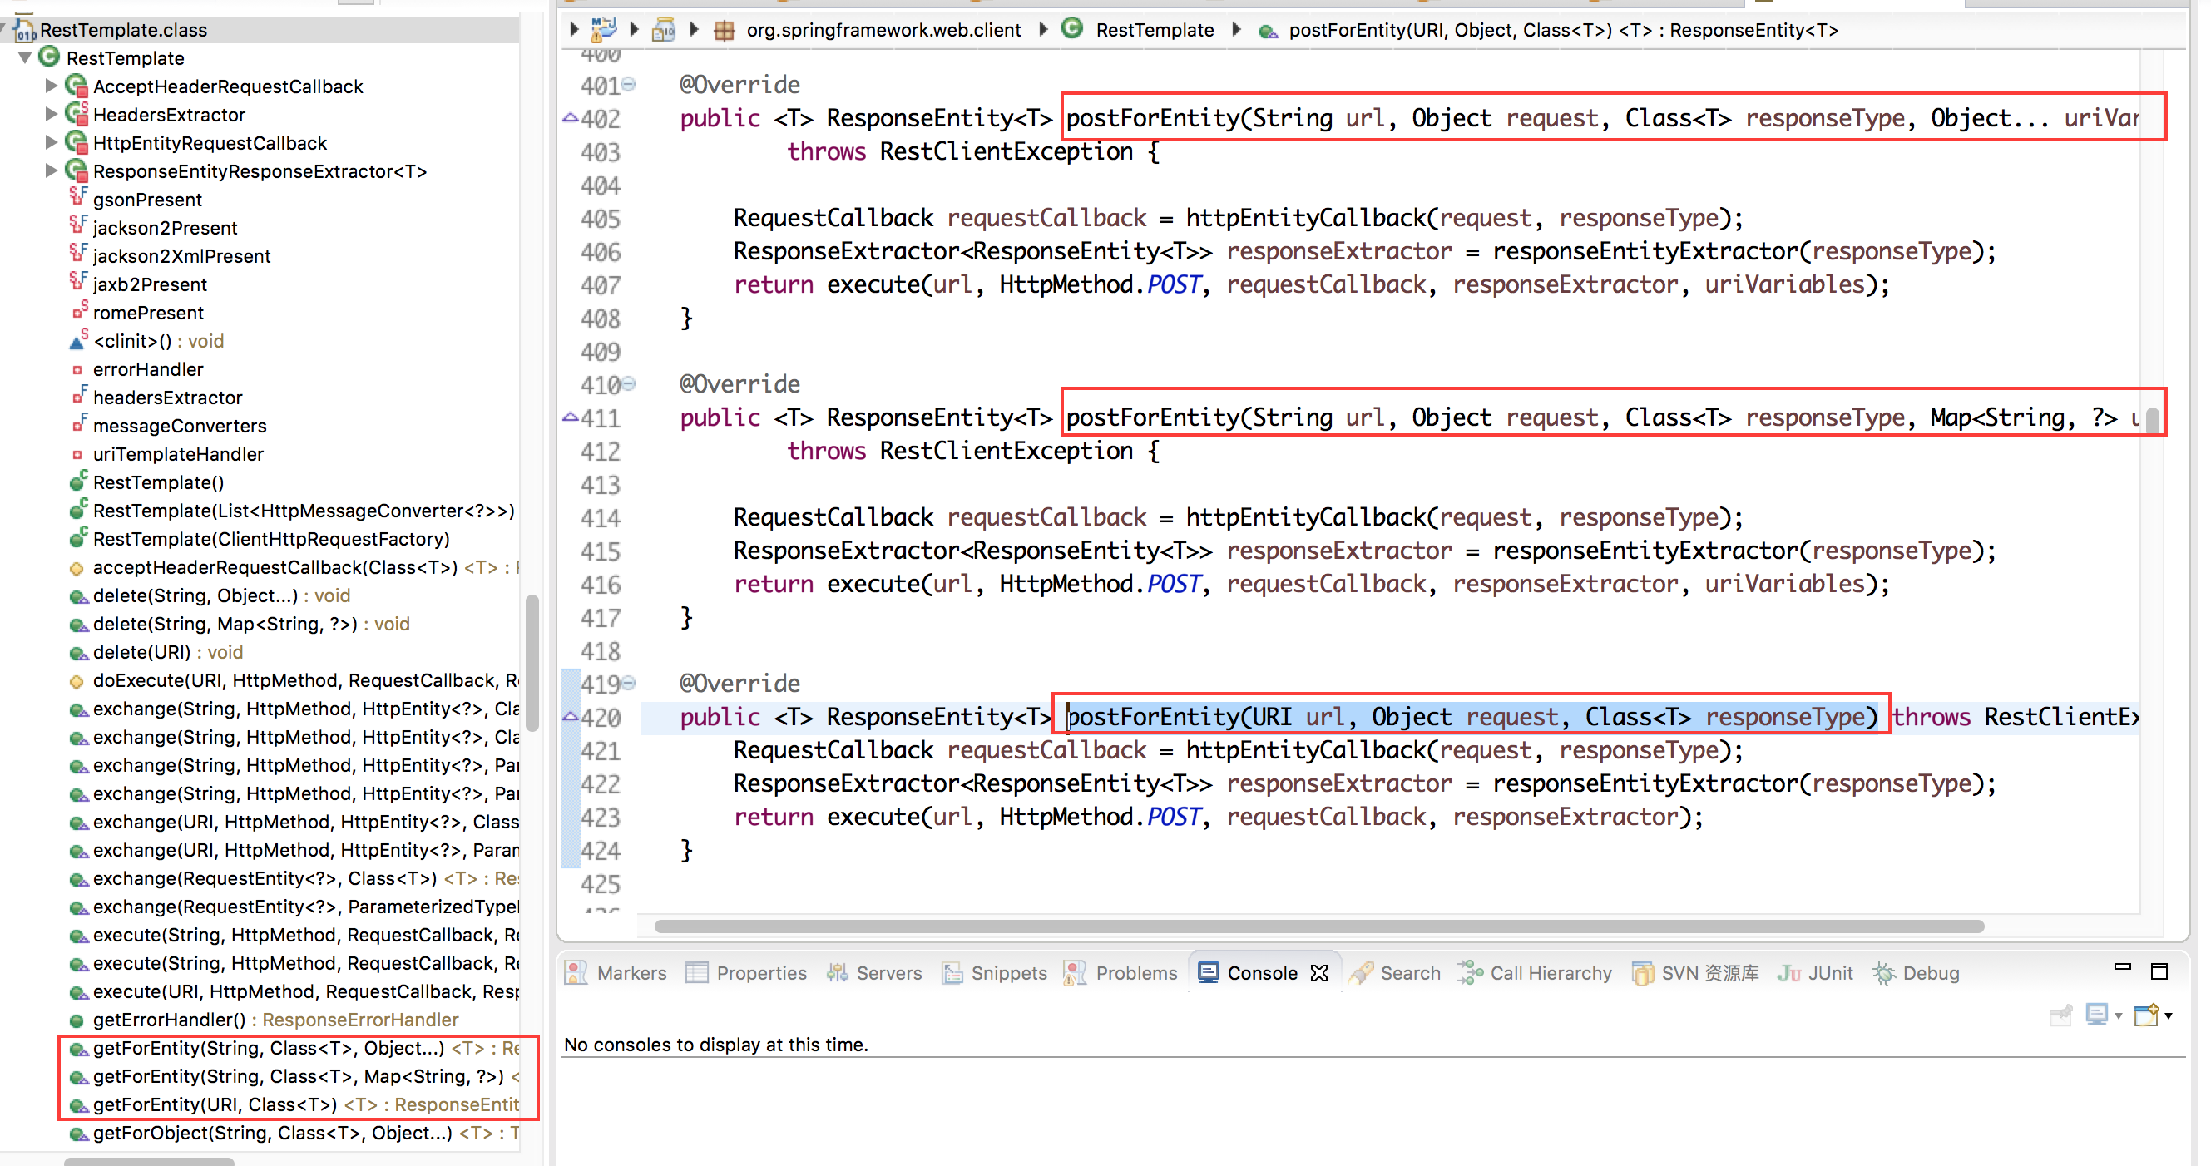Collapse the method fold at line 401
Viewport: 2211px width, 1166px height.
pyautogui.click(x=629, y=84)
